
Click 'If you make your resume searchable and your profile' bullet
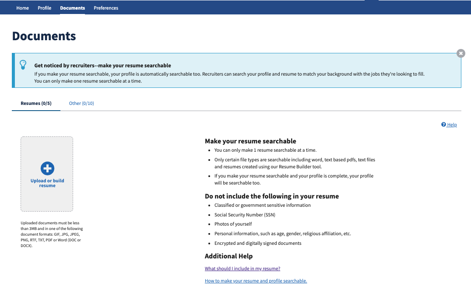point(294,179)
